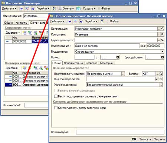Click magnifier icon of Группа договоров field
The height and width of the screenshot is (143, 167).
click(163, 40)
